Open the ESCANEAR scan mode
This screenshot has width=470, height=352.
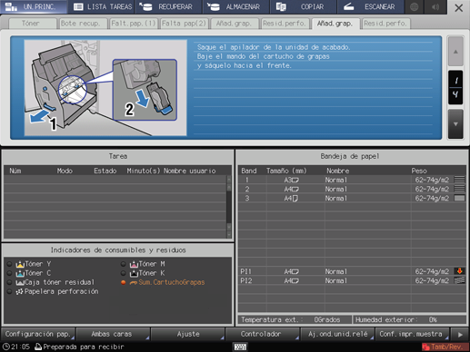tap(371, 7)
